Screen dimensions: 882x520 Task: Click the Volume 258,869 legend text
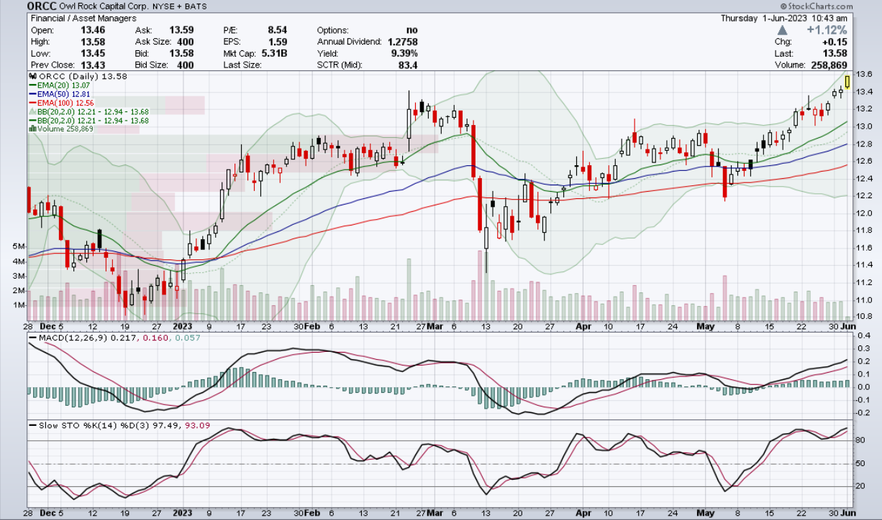(x=64, y=129)
